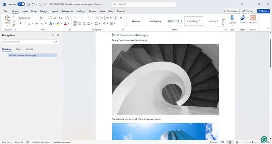Click the Share button
The width and height of the screenshot is (272, 144).
(263, 11)
